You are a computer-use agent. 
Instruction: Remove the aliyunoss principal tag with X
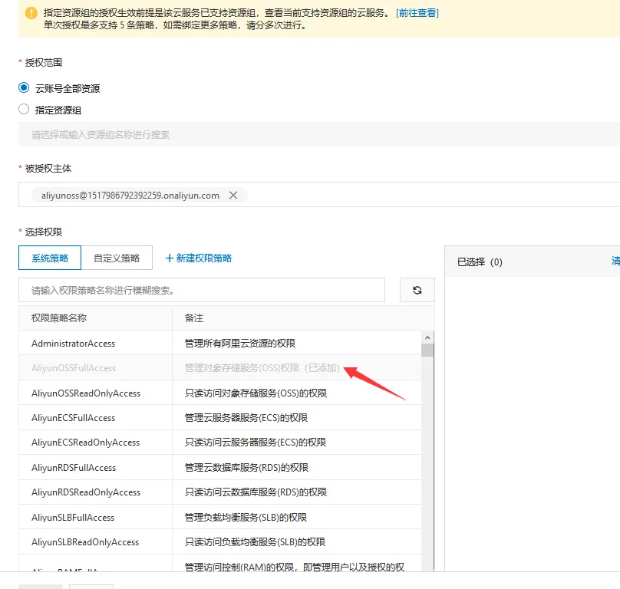tap(233, 196)
